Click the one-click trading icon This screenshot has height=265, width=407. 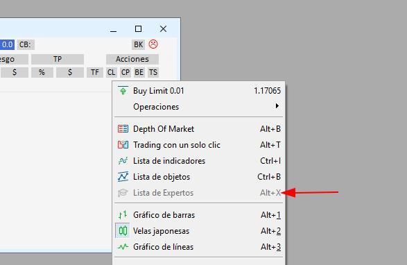tap(123, 144)
